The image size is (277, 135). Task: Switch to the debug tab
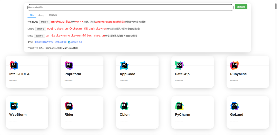41,15
